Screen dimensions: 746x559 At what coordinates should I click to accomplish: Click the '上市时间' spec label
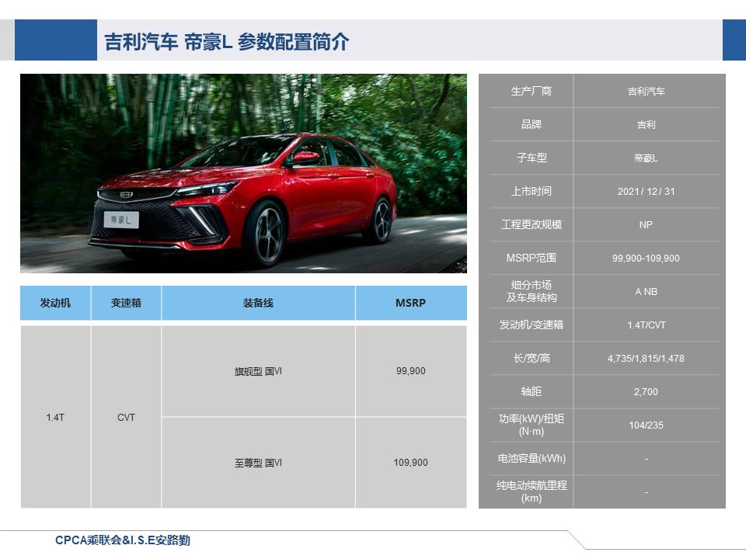tap(532, 191)
